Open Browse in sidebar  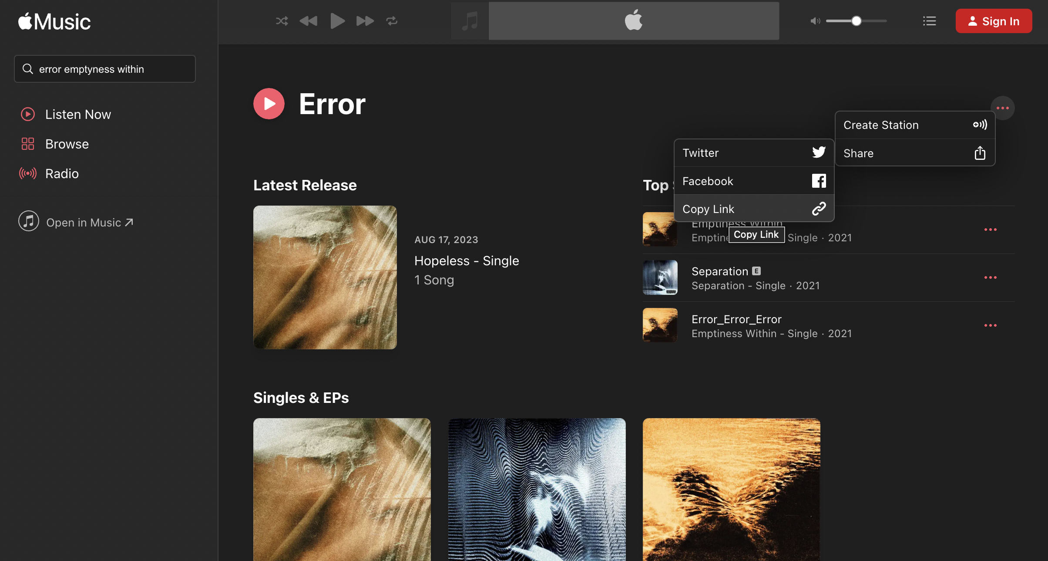coord(67,144)
